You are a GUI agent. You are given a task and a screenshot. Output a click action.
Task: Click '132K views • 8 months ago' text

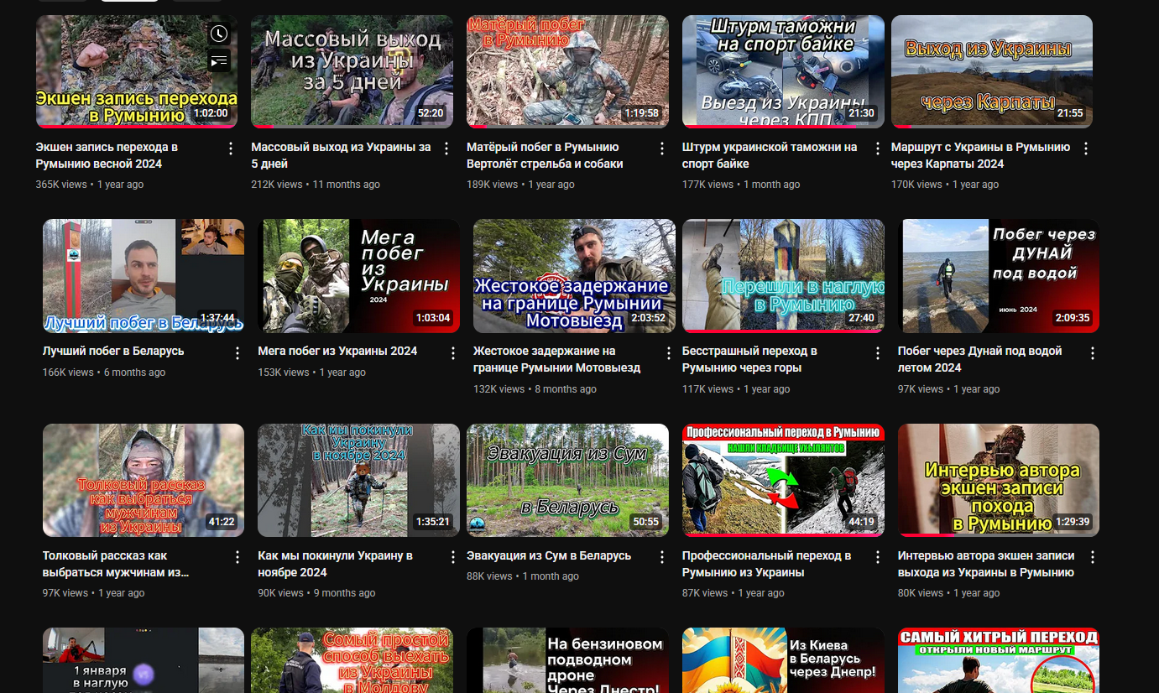535,389
